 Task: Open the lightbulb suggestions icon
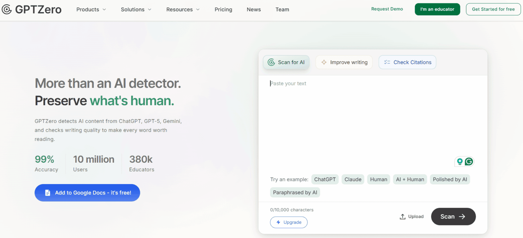(460, 161)
